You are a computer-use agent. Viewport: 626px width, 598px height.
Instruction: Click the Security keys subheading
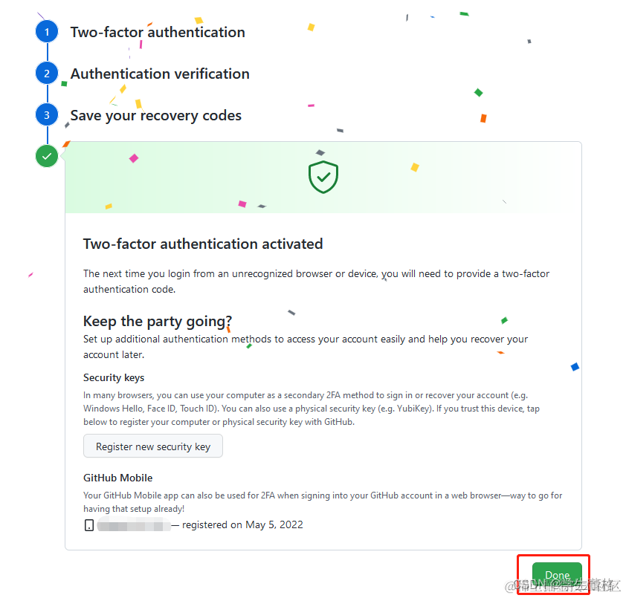114,377
